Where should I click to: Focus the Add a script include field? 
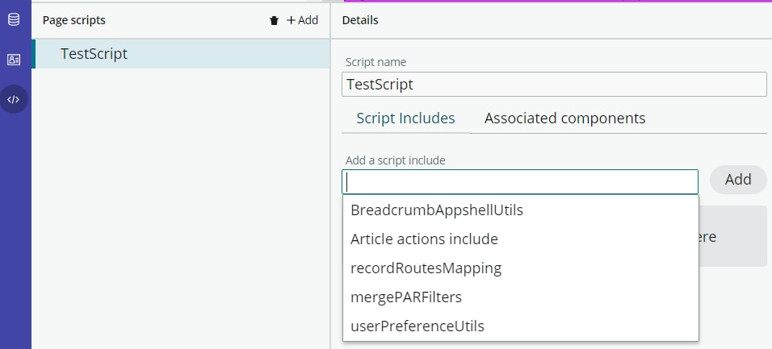pos(520,181)
